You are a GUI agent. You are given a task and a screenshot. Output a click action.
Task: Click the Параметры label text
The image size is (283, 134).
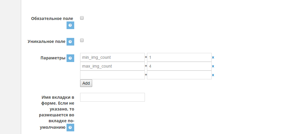pyautogui.click(x=53, y=58)
